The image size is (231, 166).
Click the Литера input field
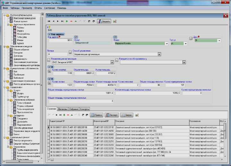click(x=57, y=54)
